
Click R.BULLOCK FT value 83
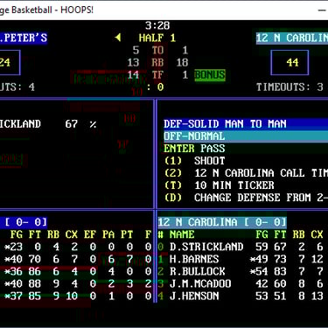[x=280, y=271]
